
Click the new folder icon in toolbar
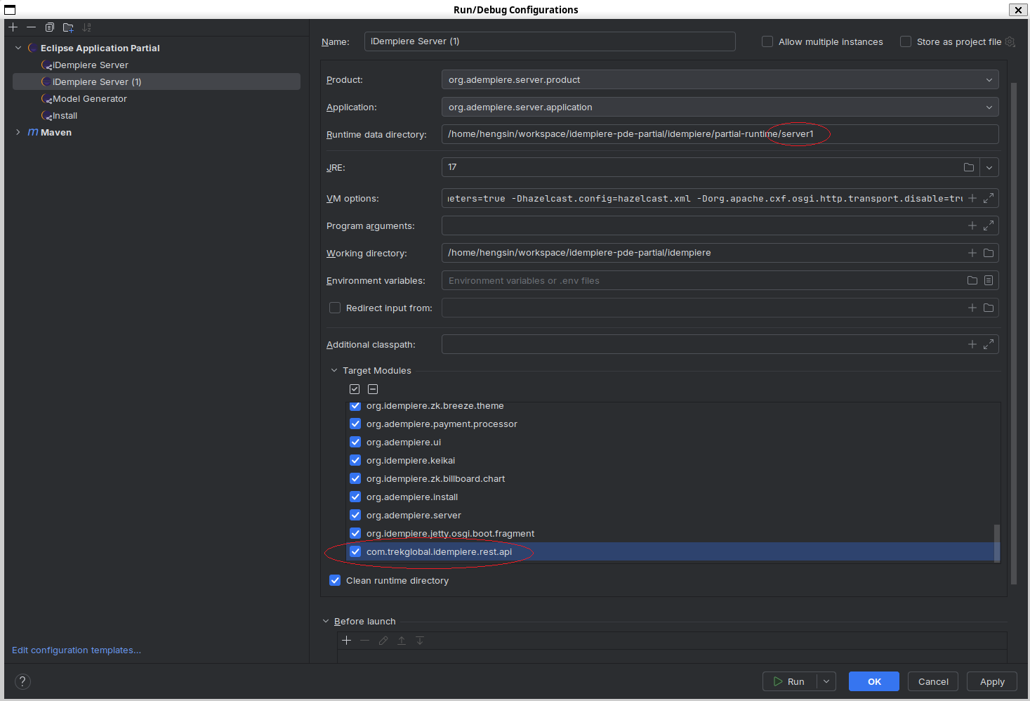pos(68,27)
